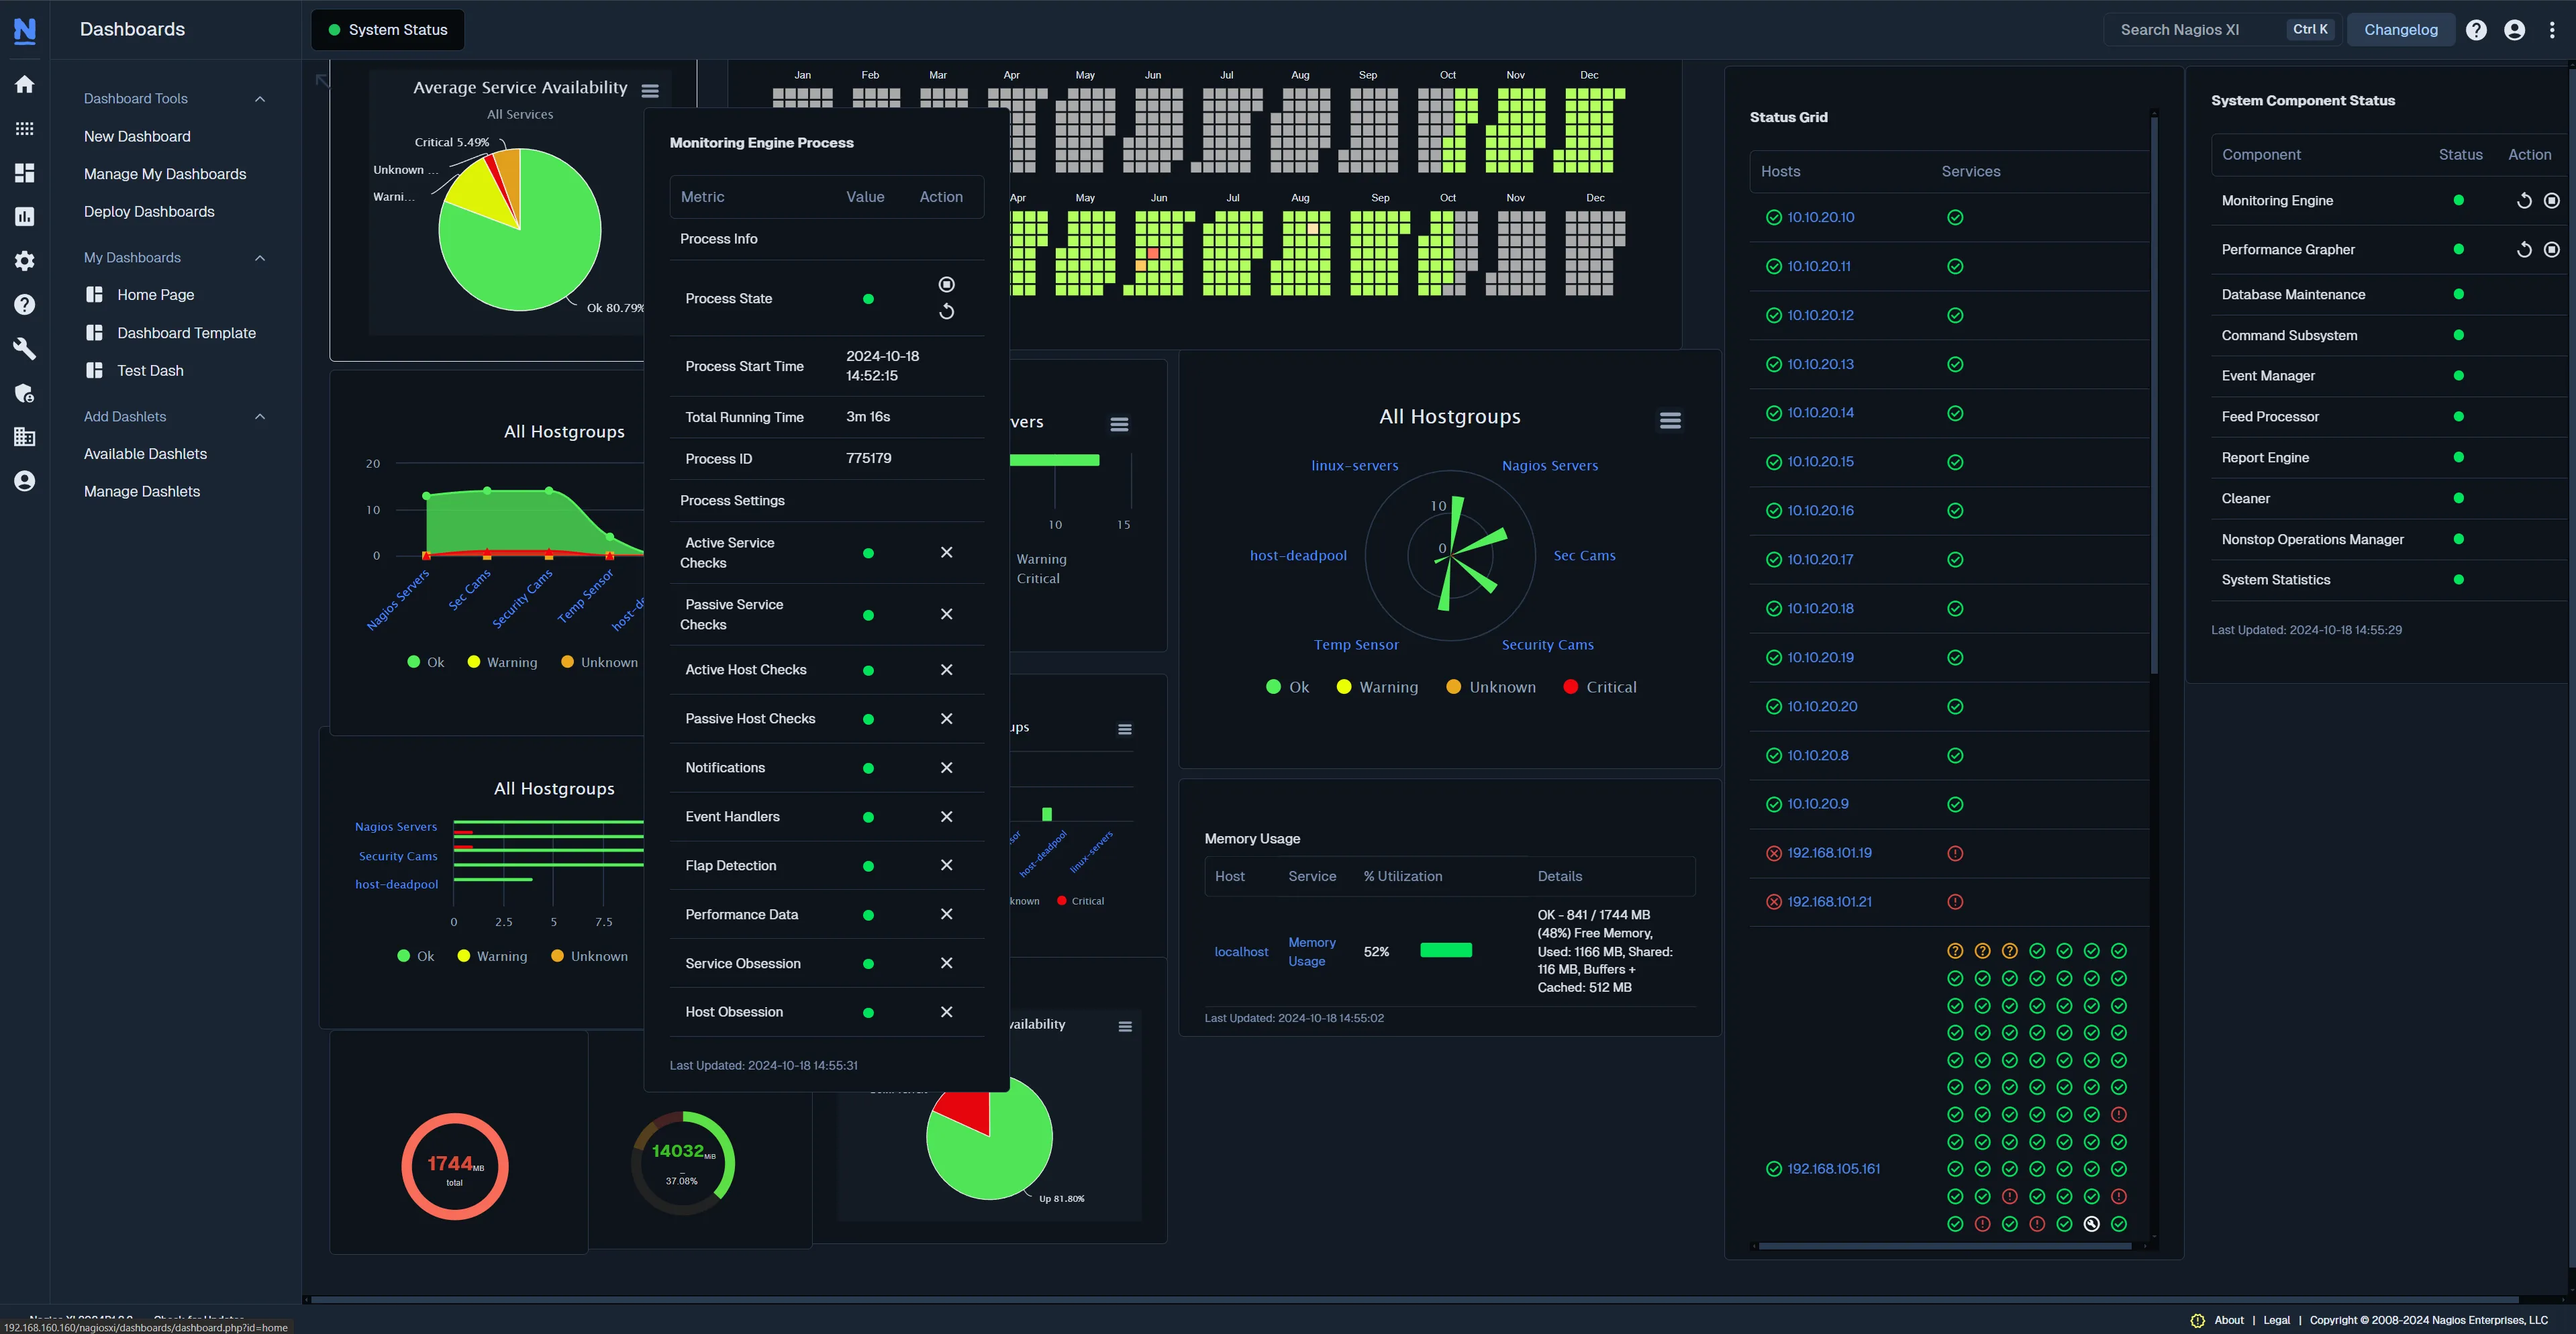
Task: Open the Reports graph icon in the sidebar
Action: click(24, 216)
